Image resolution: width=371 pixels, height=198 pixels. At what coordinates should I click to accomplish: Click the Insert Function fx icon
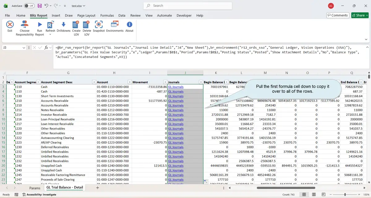pos(46,48)
